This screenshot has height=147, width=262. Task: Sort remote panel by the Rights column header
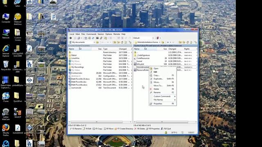(x=190, y=49)
